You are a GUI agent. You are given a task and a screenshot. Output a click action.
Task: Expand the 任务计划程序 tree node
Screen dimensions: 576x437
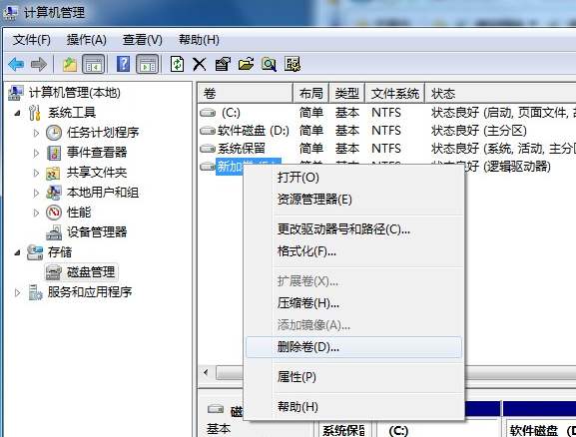[36, 133]
